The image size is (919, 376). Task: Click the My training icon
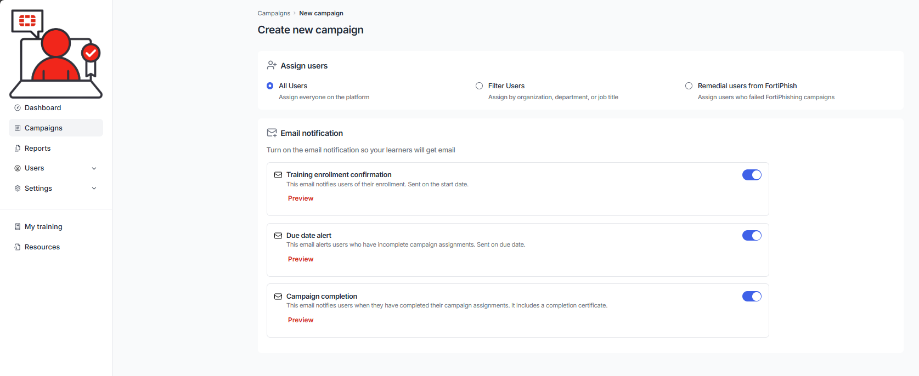pyautogui.click(x=18, y=226)
